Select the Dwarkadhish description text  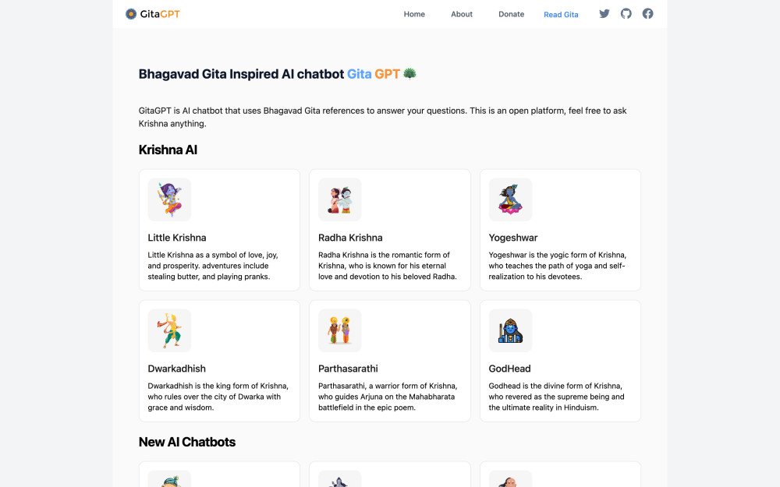(x=218, y=397)
